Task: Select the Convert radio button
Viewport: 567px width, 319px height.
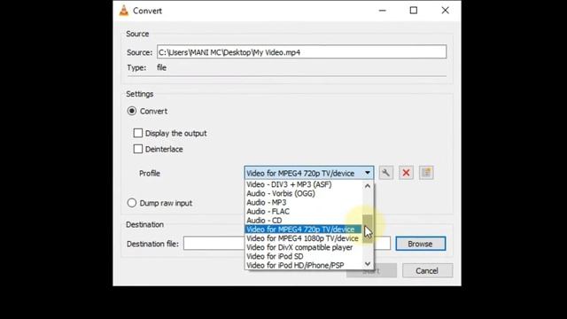Action: [x=132, y=111]
